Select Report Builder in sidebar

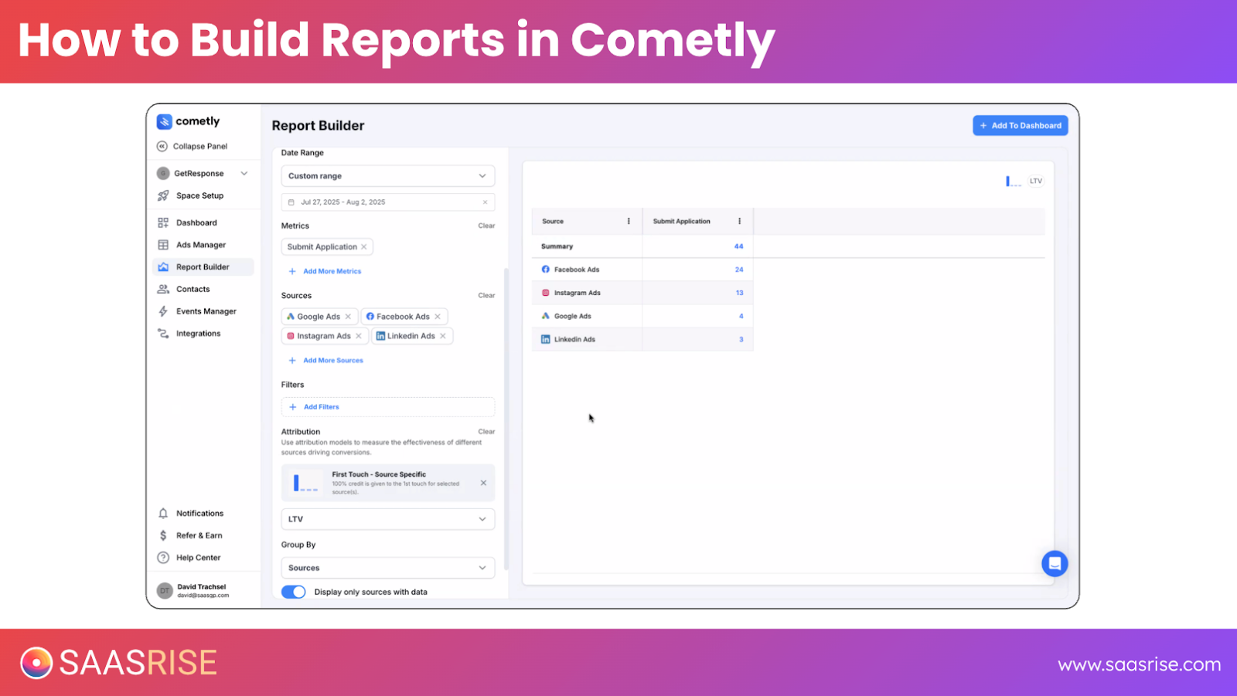[203, 267]
